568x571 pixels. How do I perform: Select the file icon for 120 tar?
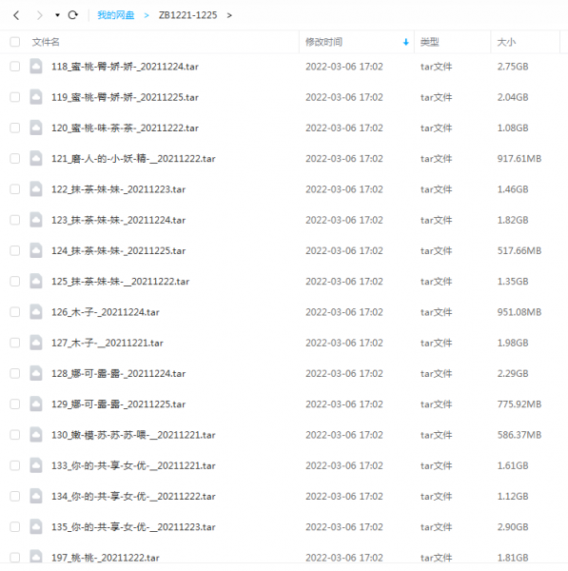[x=36, y=128]
